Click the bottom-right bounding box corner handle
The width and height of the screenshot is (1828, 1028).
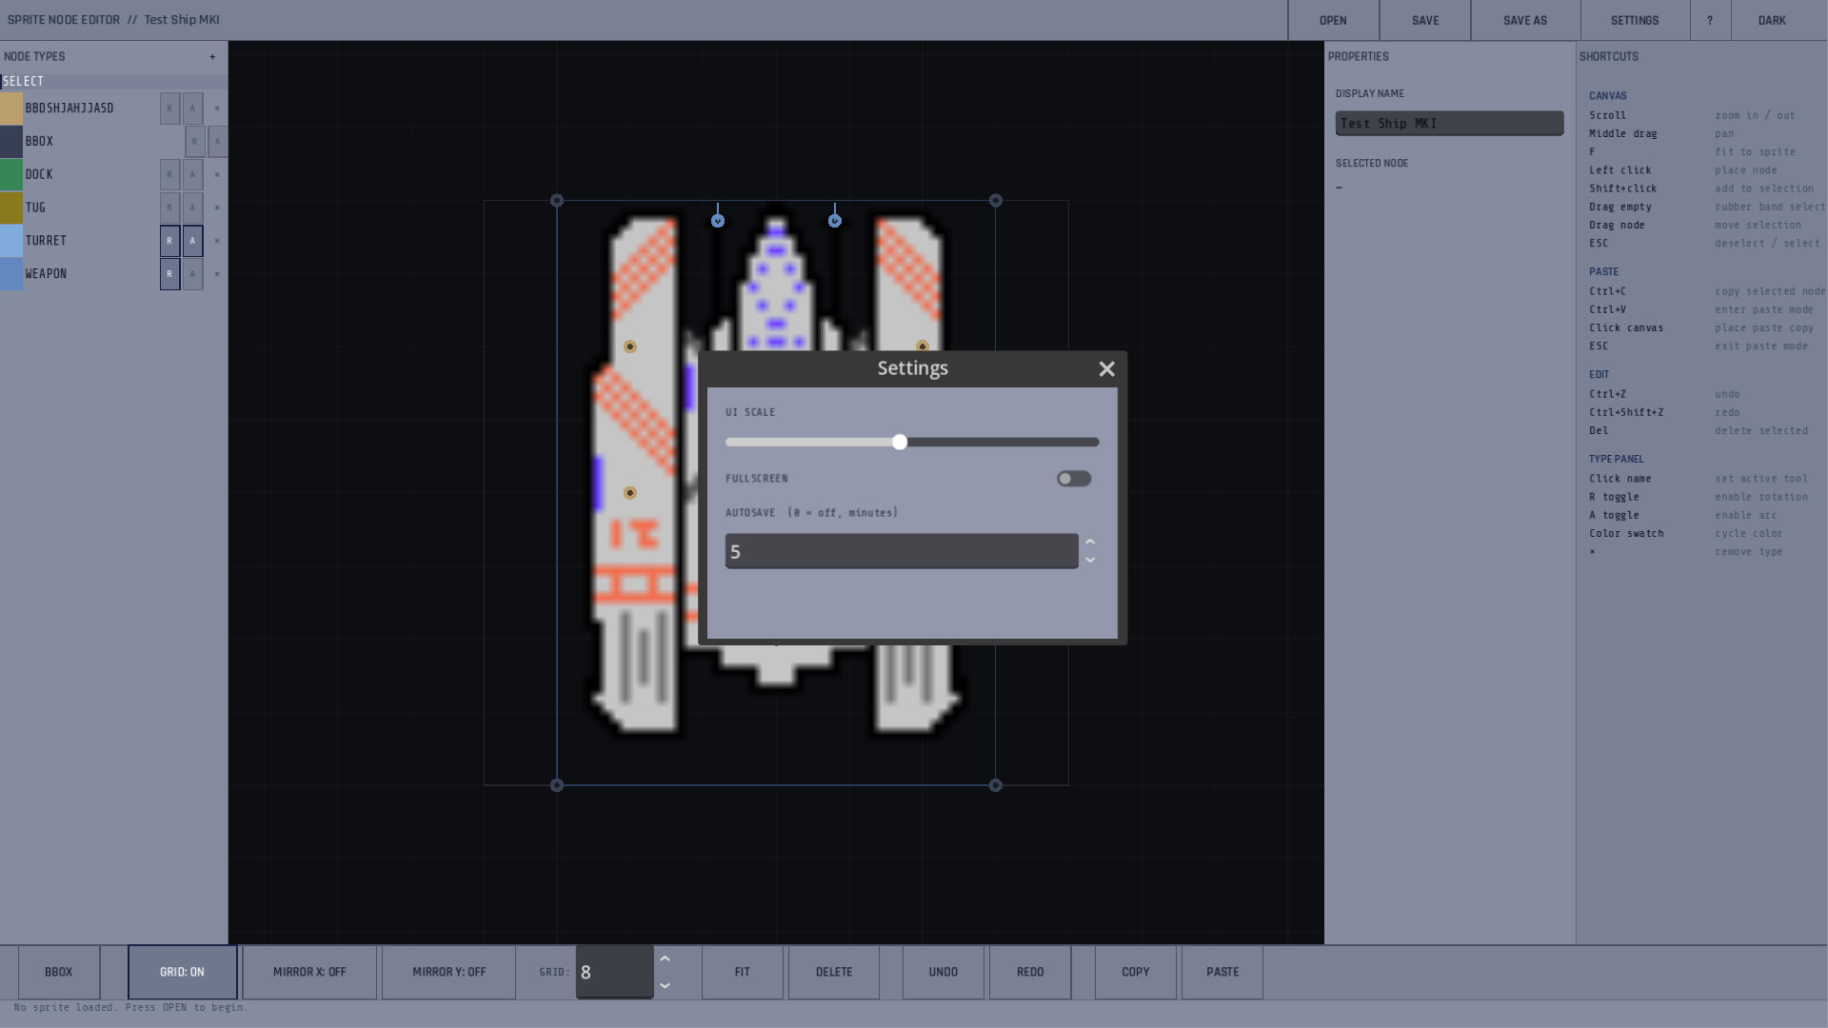pos(996,785)
